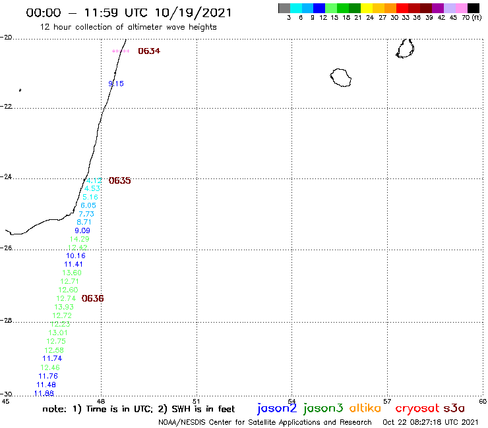Click the 14.29 wave height value
Image resolution: width=488 pixels, height=428 pixels.
(79, 239)
